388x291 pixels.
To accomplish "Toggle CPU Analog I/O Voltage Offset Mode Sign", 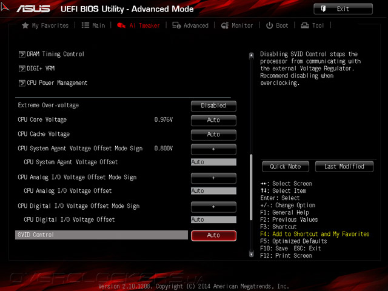I will (213, 178).
